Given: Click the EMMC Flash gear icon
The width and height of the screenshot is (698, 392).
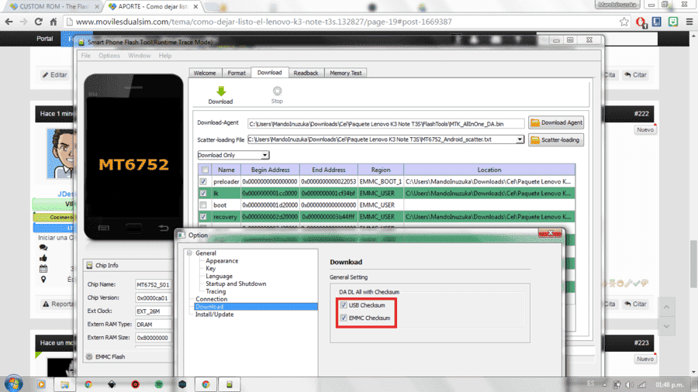Looking at the screenshot, I should tap(89, 356).
